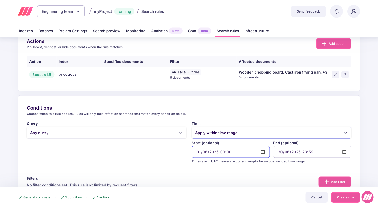Open the floating Meilisearch chat widget
The width and height of the screenshot is (378, 208).
pyautogui.click(x=368, y=197)
